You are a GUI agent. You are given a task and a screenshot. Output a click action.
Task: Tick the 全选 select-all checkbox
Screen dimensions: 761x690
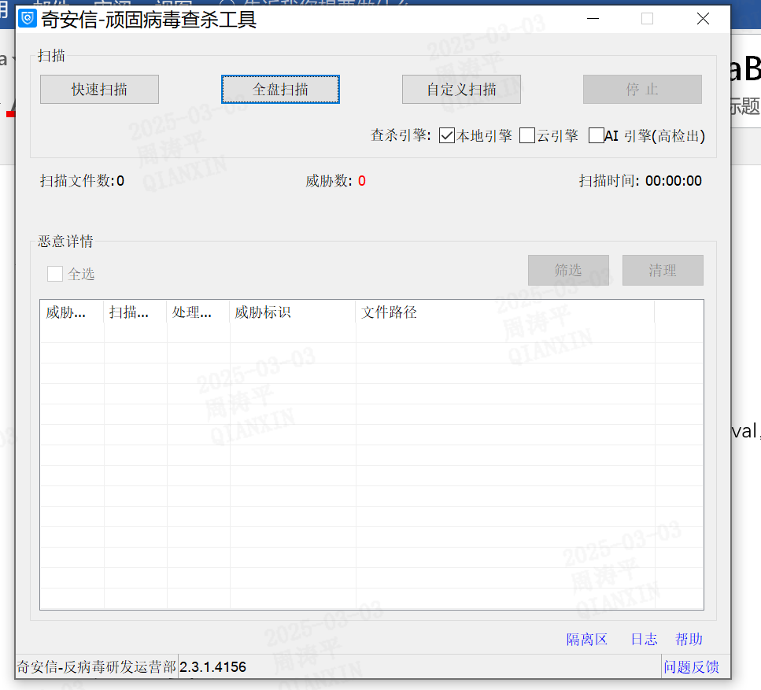55,274
